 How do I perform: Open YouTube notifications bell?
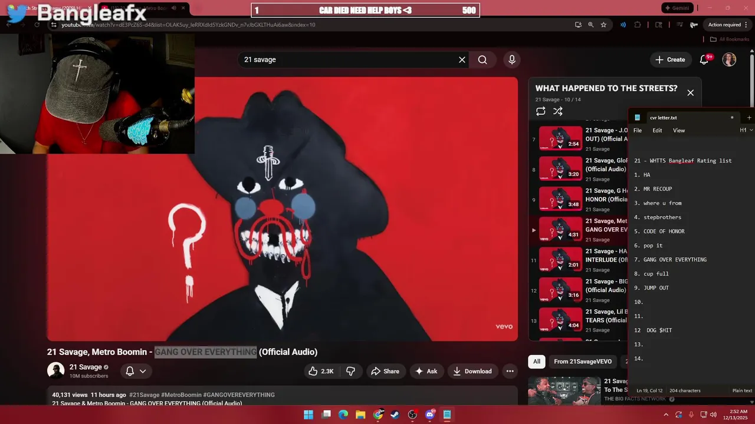[x=704, y=59]
